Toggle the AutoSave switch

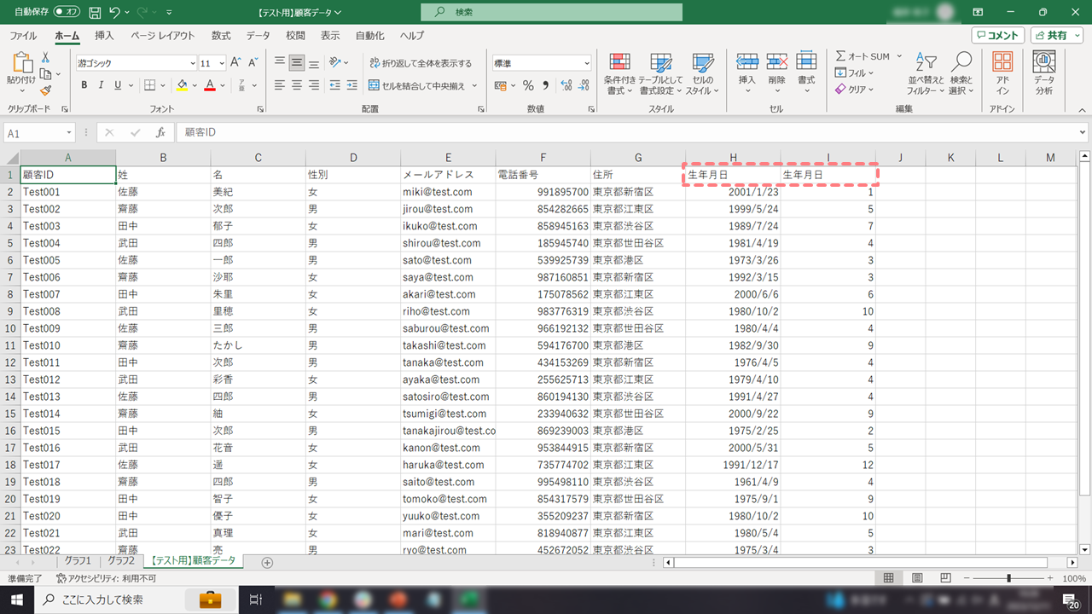click(67, 13)
